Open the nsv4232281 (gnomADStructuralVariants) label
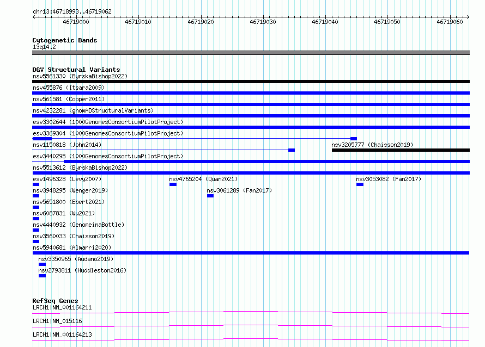 tap(93, 110)
